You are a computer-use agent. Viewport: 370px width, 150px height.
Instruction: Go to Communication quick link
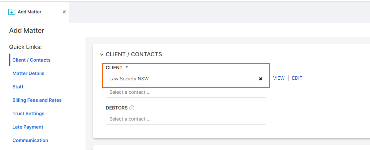click(30, 140)
